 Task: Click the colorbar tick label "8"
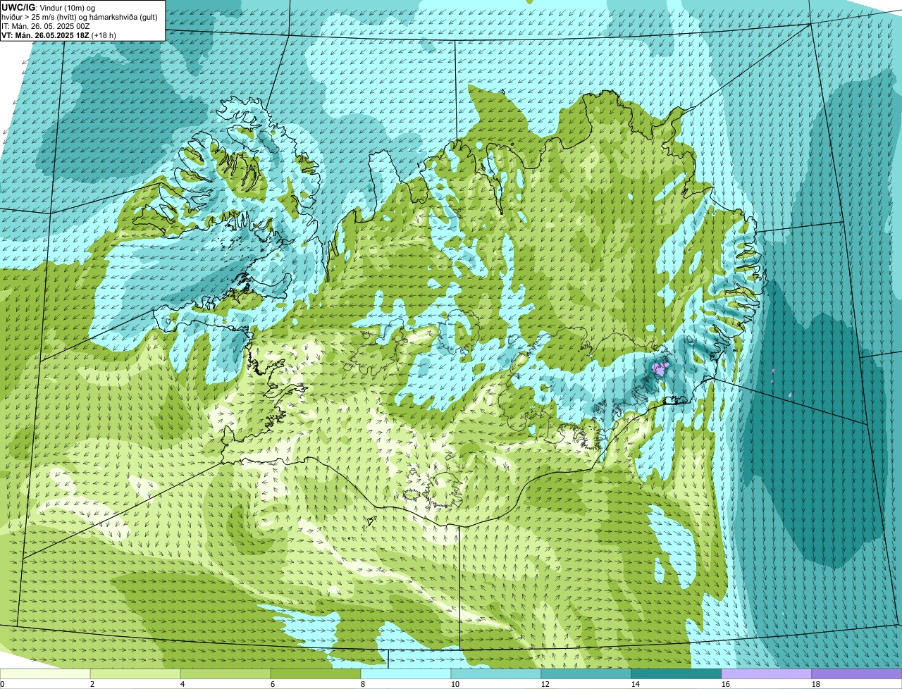363,684
